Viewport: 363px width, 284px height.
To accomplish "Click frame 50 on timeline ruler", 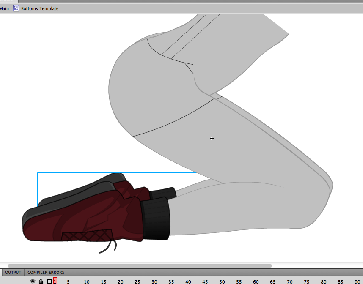I will pyautogui.click(x=222, y=281).
